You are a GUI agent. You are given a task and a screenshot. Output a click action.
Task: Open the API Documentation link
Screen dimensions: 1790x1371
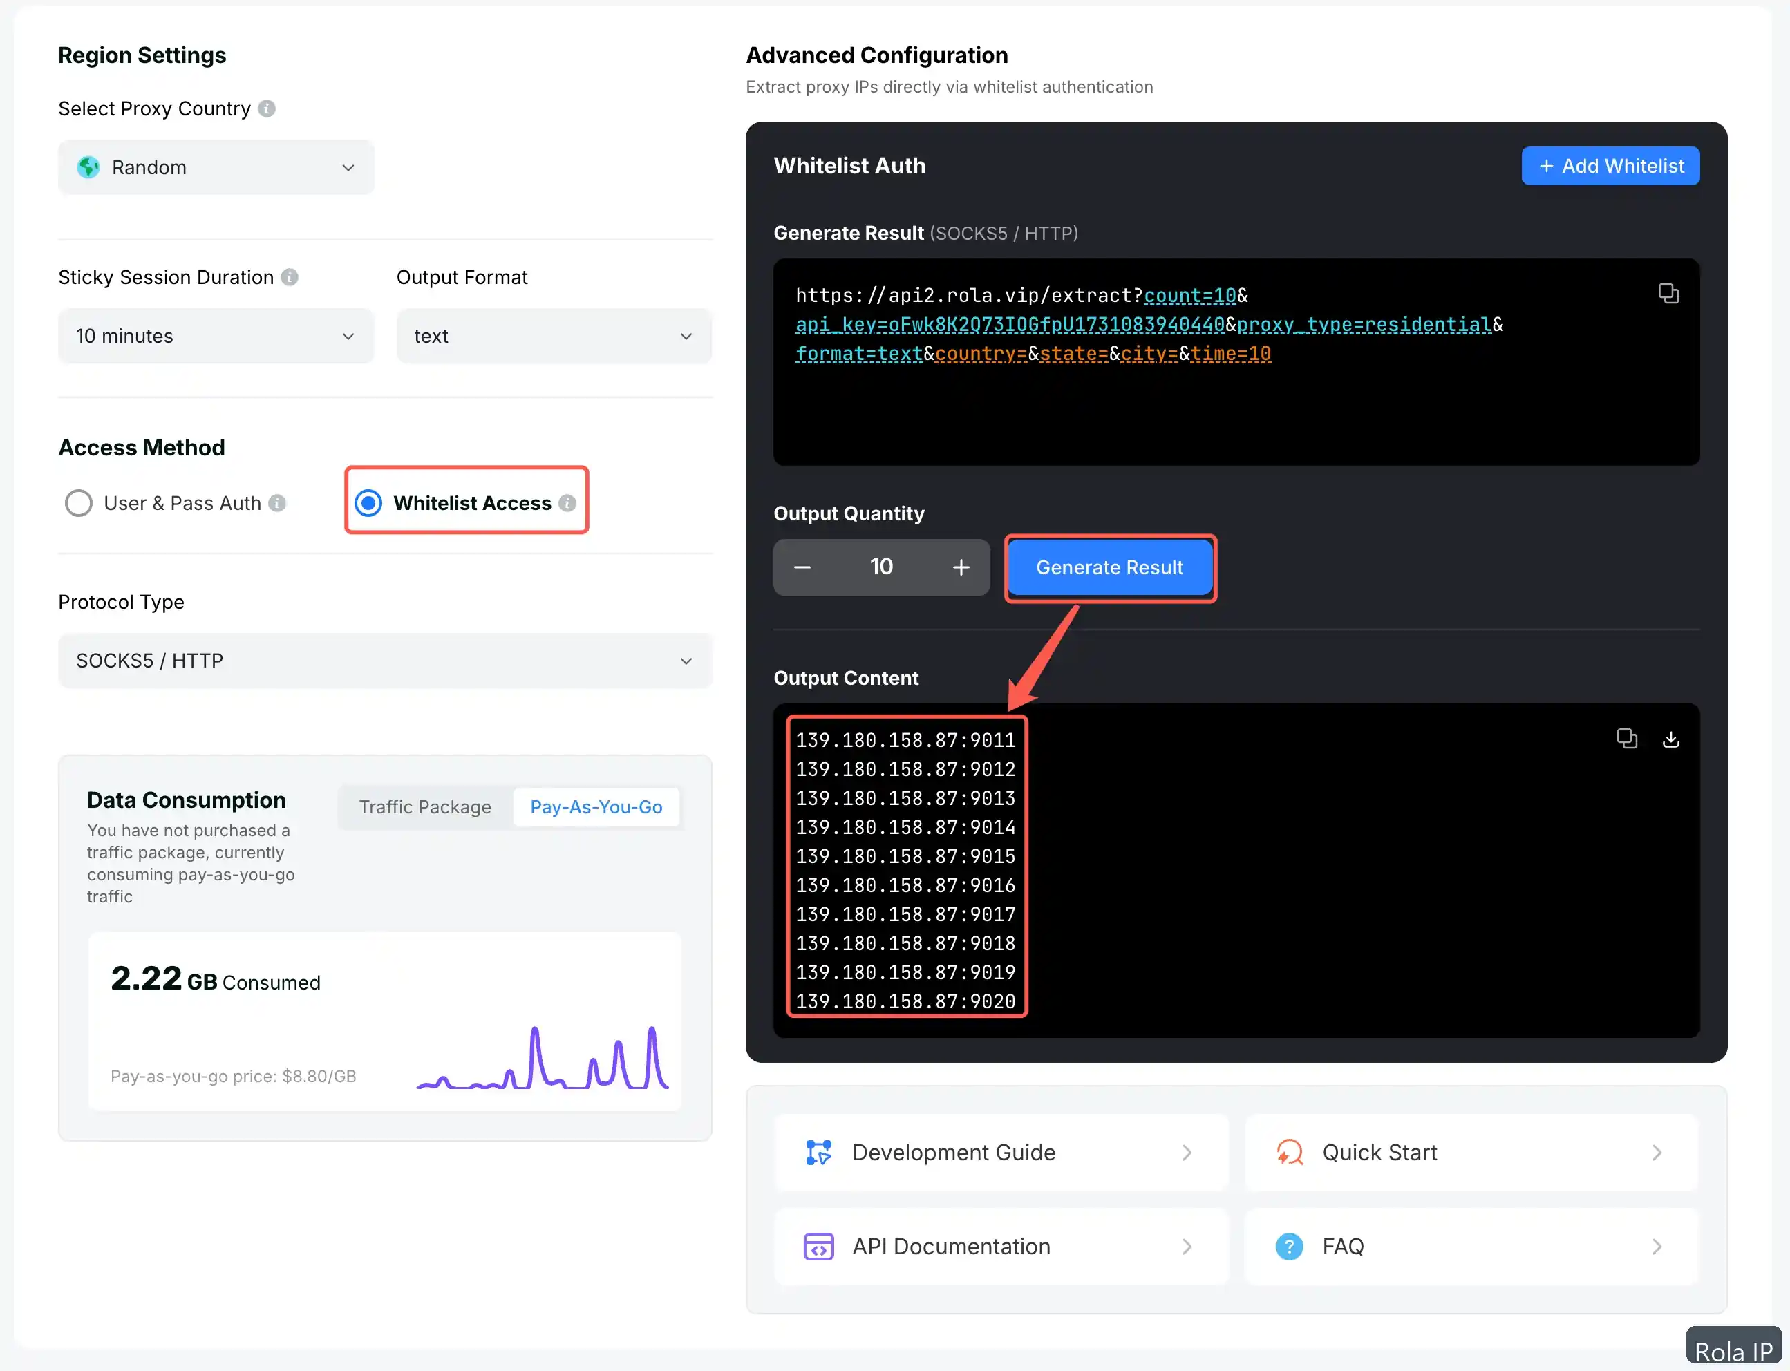[x=1001, y=1246]
